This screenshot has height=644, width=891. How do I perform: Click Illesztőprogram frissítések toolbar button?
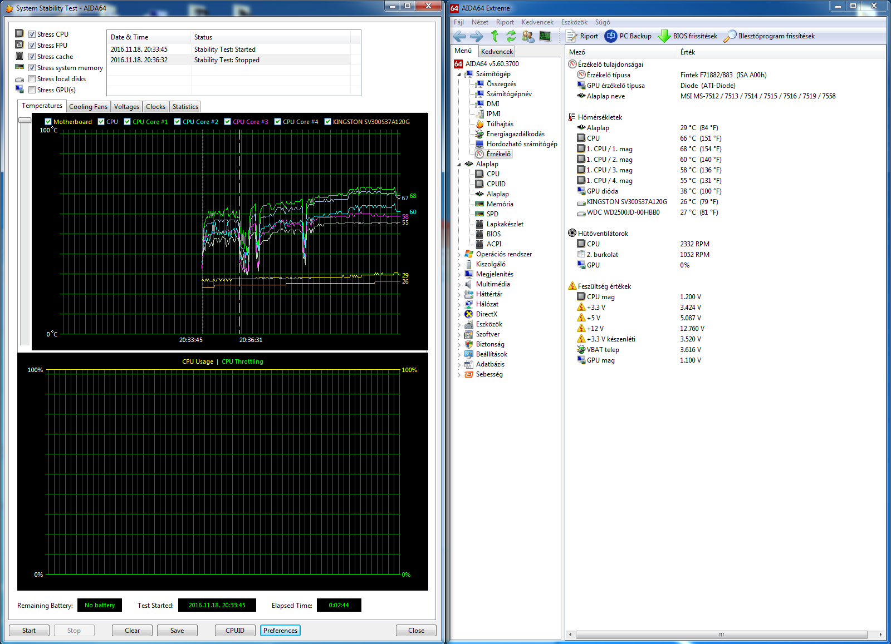769,36
